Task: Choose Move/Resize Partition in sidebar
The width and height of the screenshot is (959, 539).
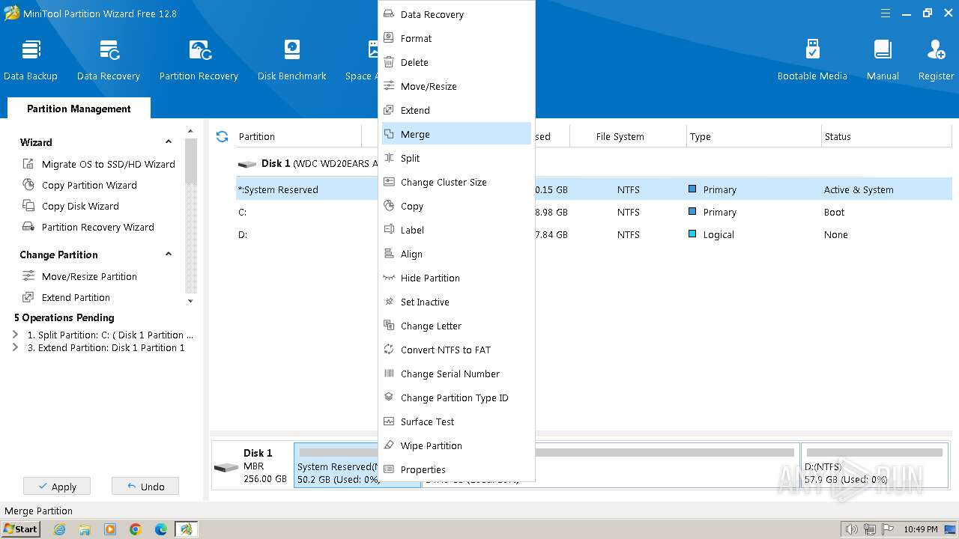Action: pyautogui.click(x=79, y=276)
